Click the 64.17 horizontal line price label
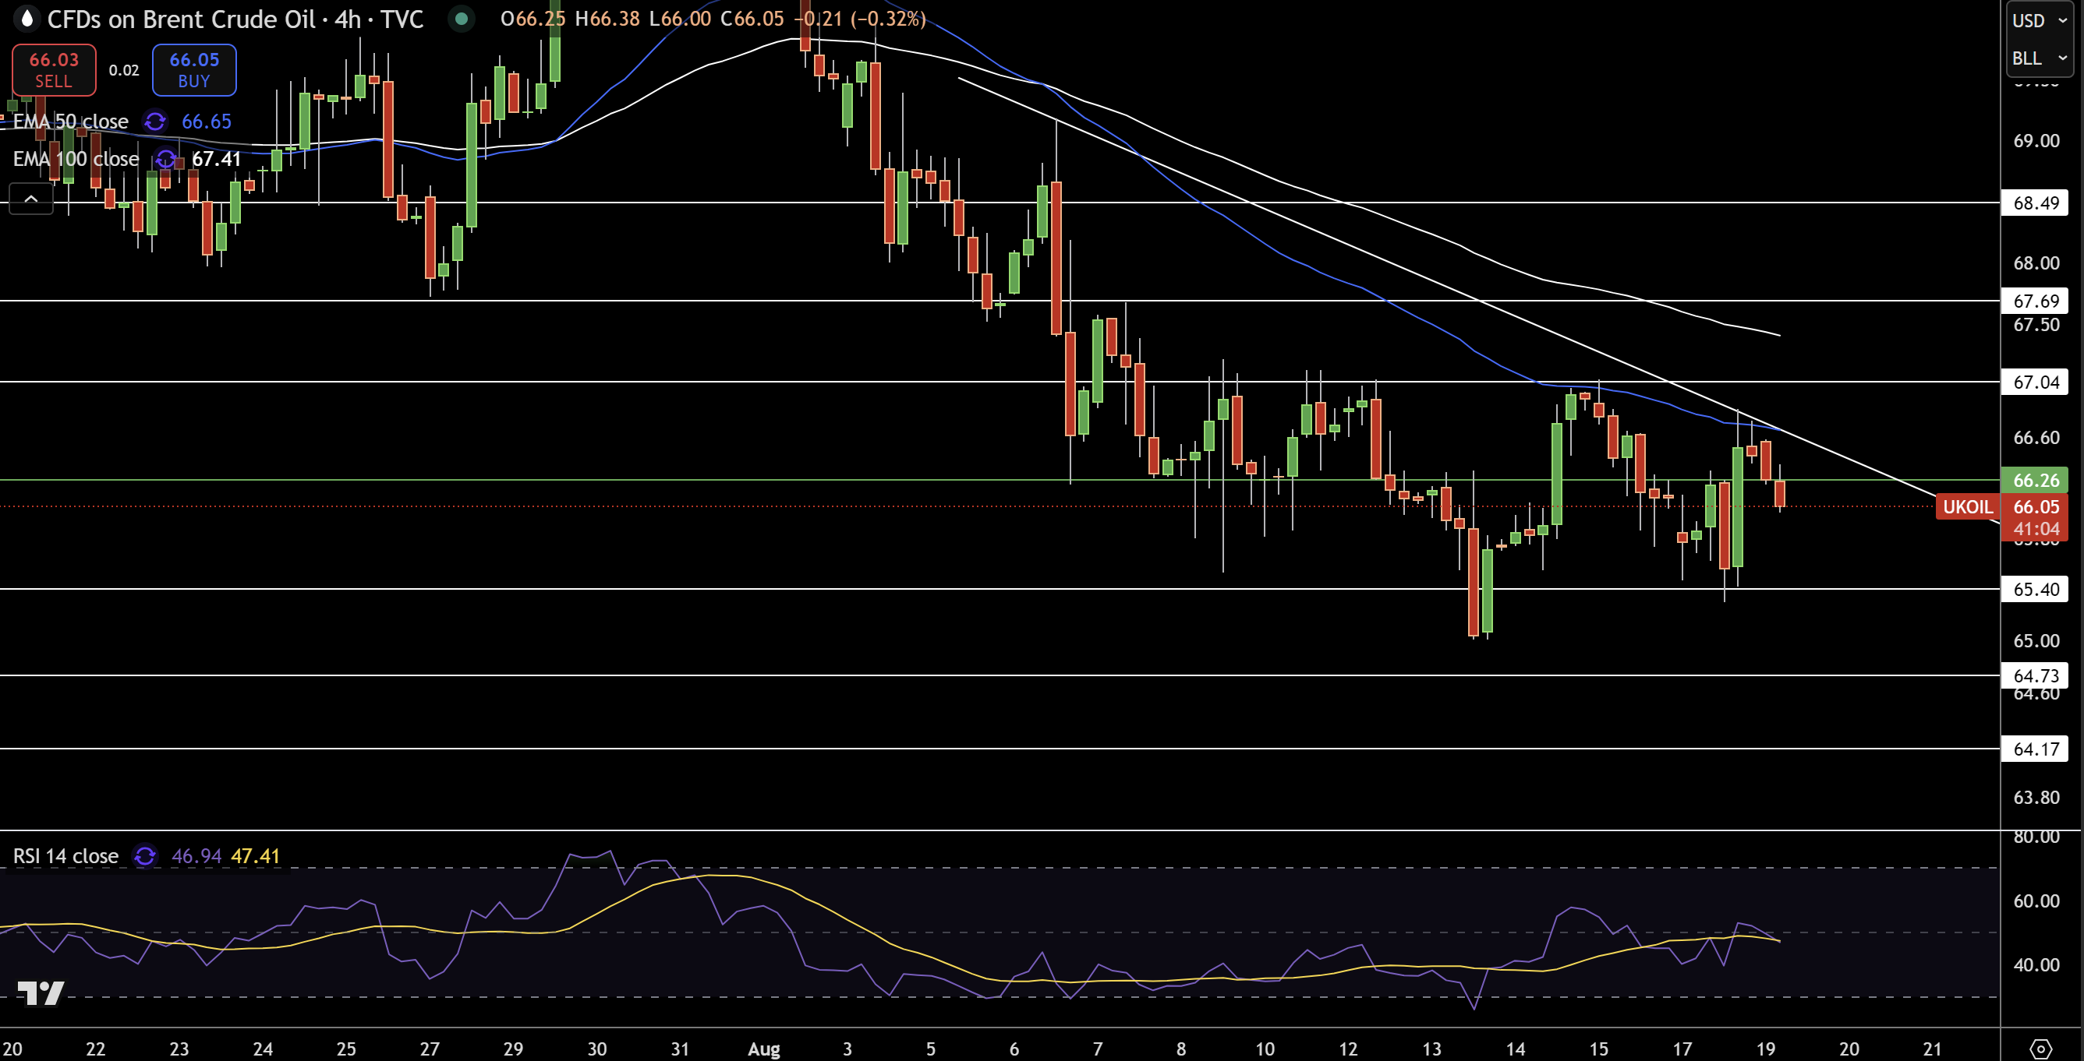Screen dimensions: 2084x1061 tap(2035, 749)
